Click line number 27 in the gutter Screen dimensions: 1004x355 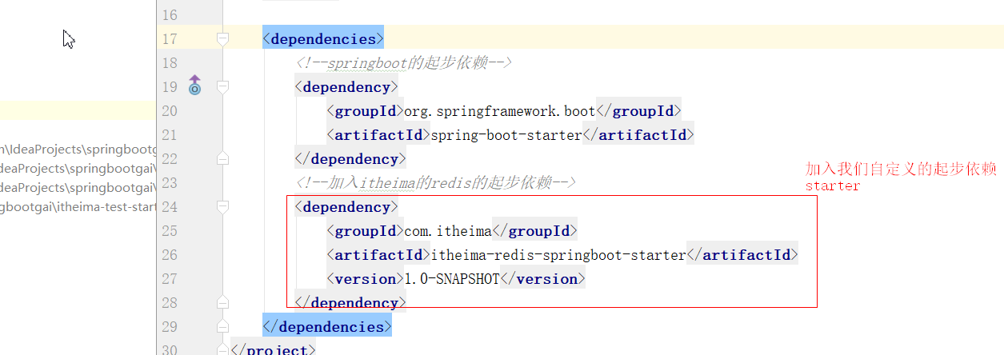[x=170, y=279]
